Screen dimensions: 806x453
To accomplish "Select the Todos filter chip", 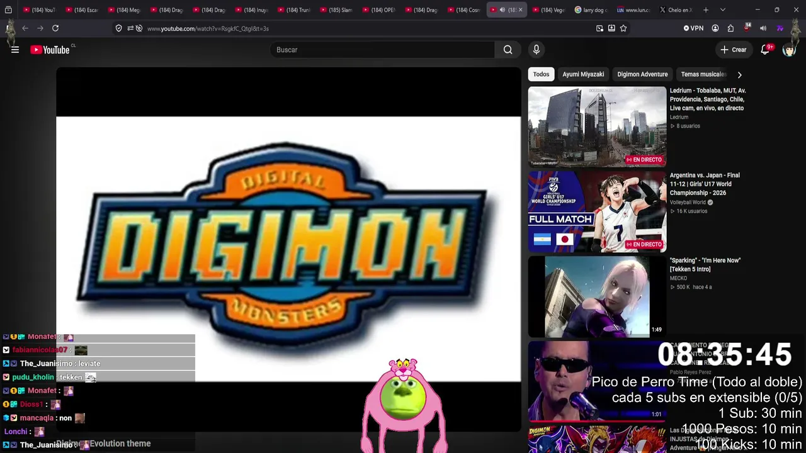I will (x=541, y=74).
